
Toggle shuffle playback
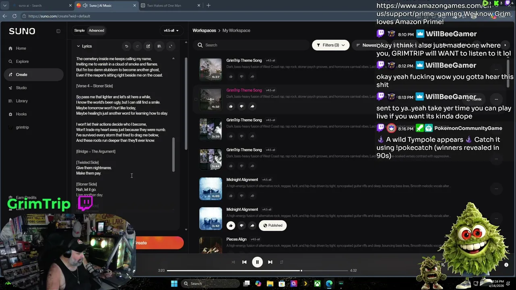tap(233, 262)
